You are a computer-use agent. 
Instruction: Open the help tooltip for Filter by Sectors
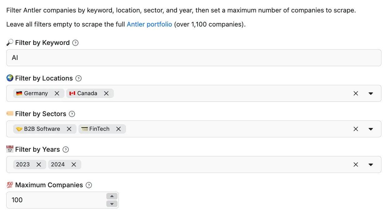click(72, 114)
